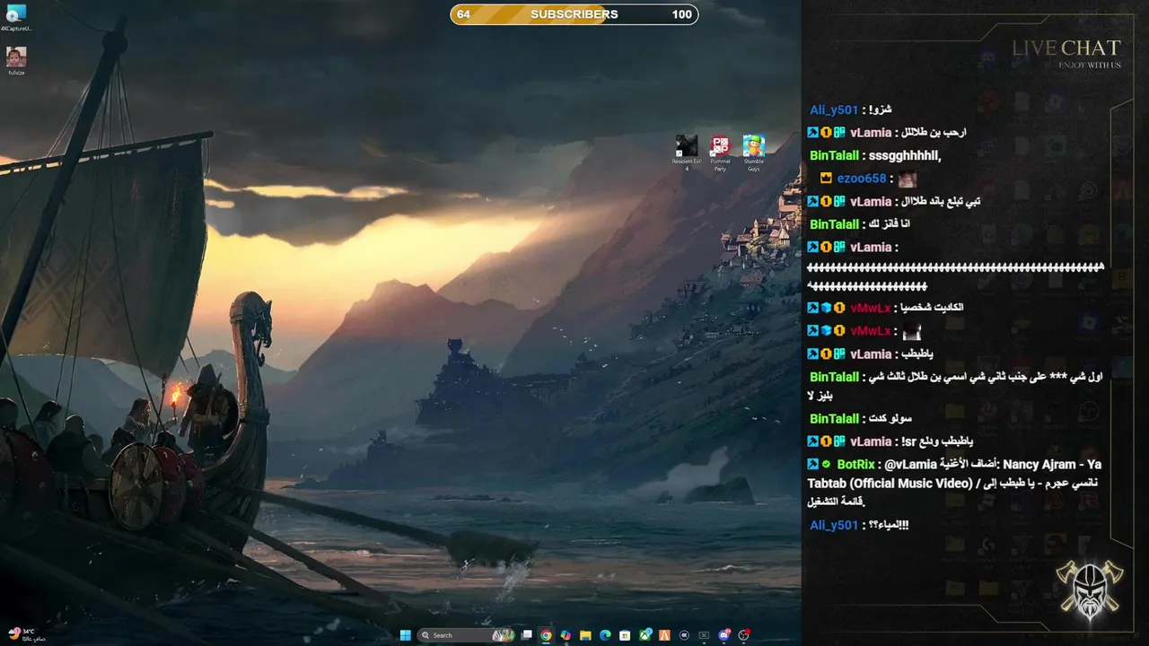This screenshot has width=1149, height=646.
Task: Click the verified check badge beside BotRix
Action: 827,464
